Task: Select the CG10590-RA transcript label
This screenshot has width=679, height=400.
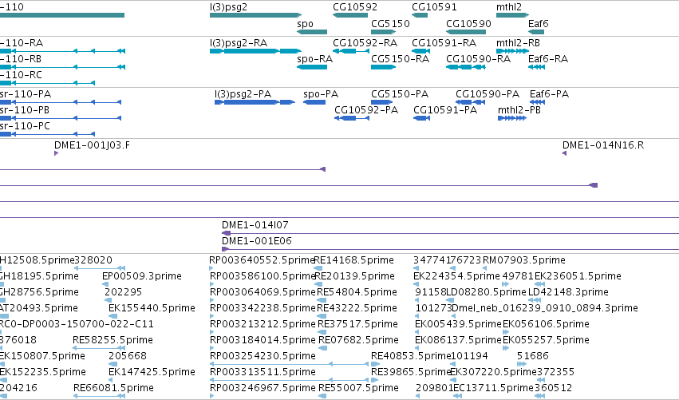Action: pyautogui.click(x=478, y=59)
